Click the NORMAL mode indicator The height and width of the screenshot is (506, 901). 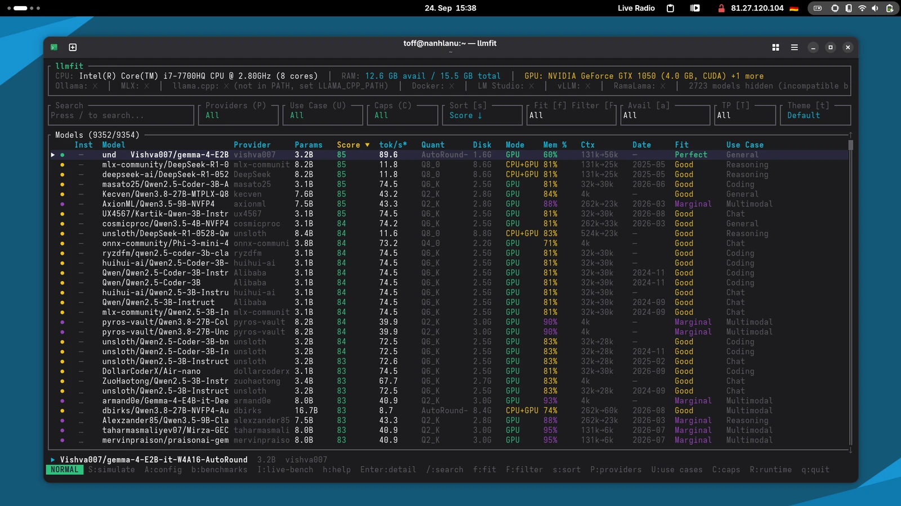click(65, 469)
